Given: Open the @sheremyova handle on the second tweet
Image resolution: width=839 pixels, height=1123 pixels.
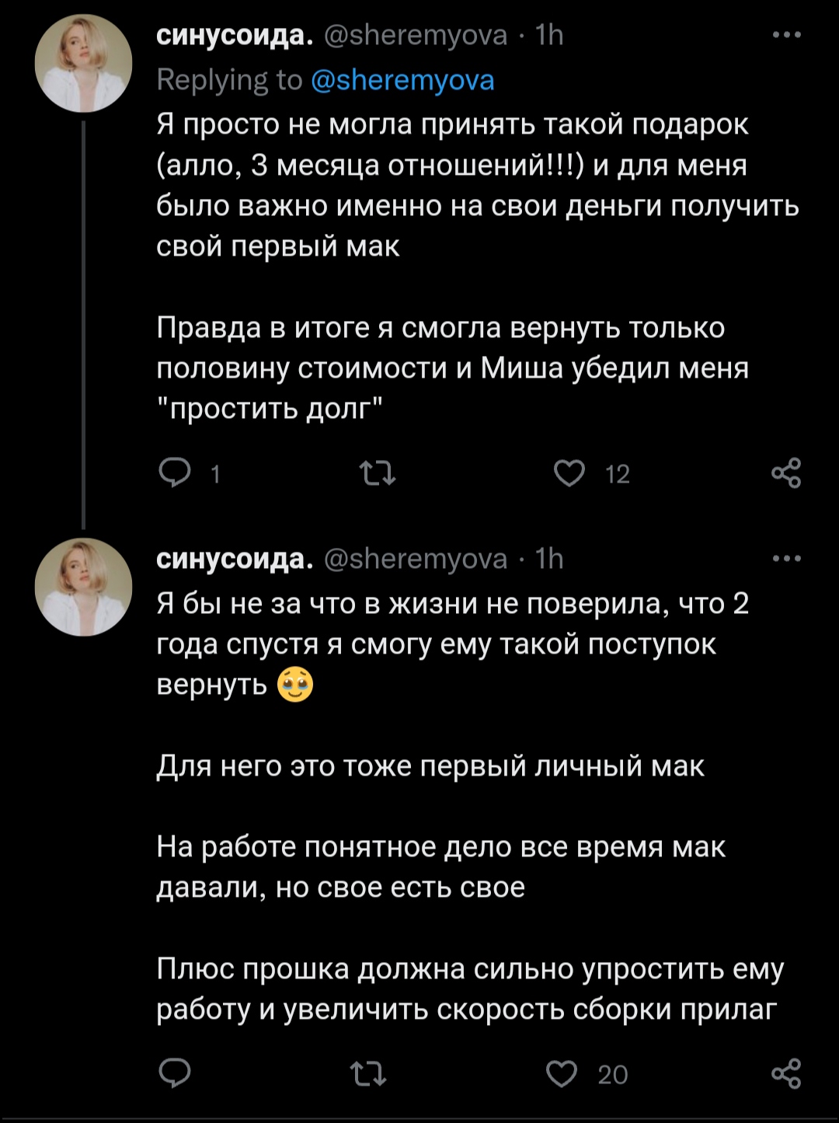Looking at the screenshot, I should tap(415, 558).
